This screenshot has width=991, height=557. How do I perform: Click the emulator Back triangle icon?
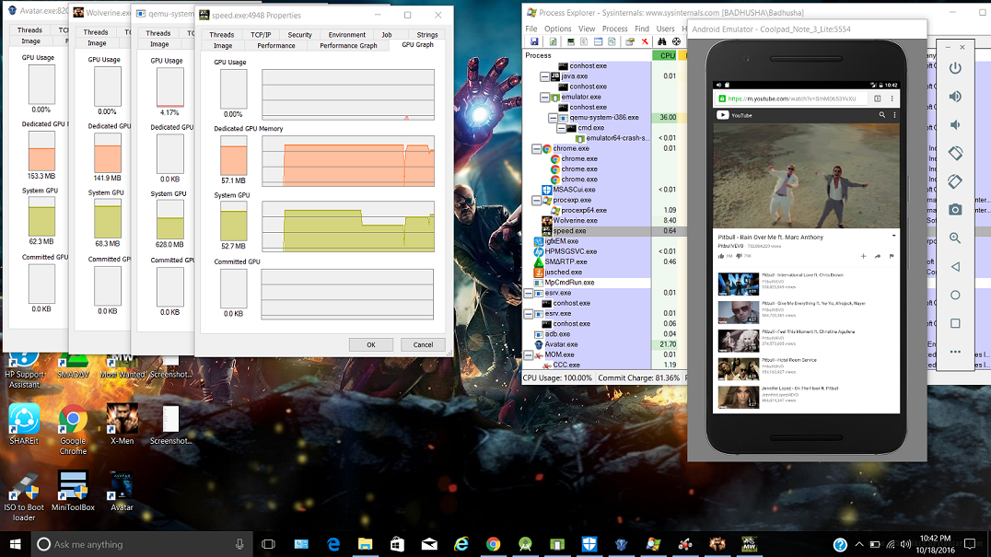(x=955, y=266)
